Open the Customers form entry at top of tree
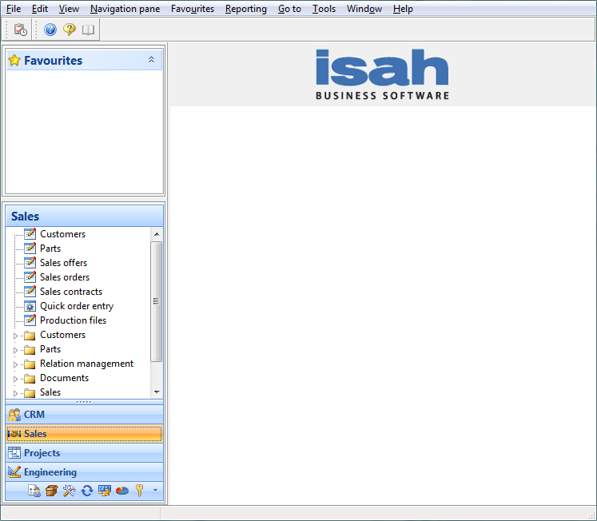Image resolution: width=597 pixels, height=521 pixels. tap(63, 234)
